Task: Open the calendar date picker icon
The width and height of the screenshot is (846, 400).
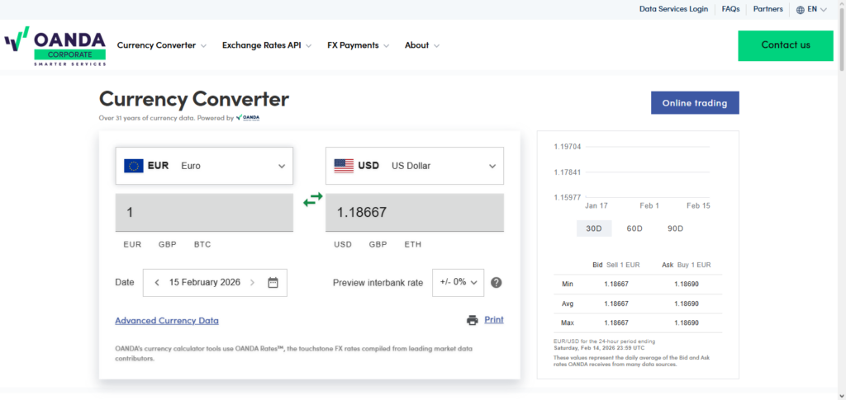Action: point(273,282)
